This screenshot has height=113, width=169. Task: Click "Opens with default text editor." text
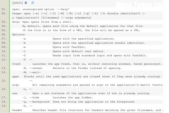79,51
